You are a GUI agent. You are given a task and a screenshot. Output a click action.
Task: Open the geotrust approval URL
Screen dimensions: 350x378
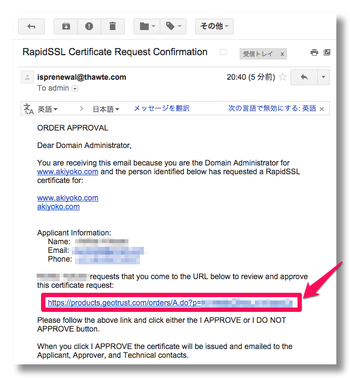[x=170, y=303]
